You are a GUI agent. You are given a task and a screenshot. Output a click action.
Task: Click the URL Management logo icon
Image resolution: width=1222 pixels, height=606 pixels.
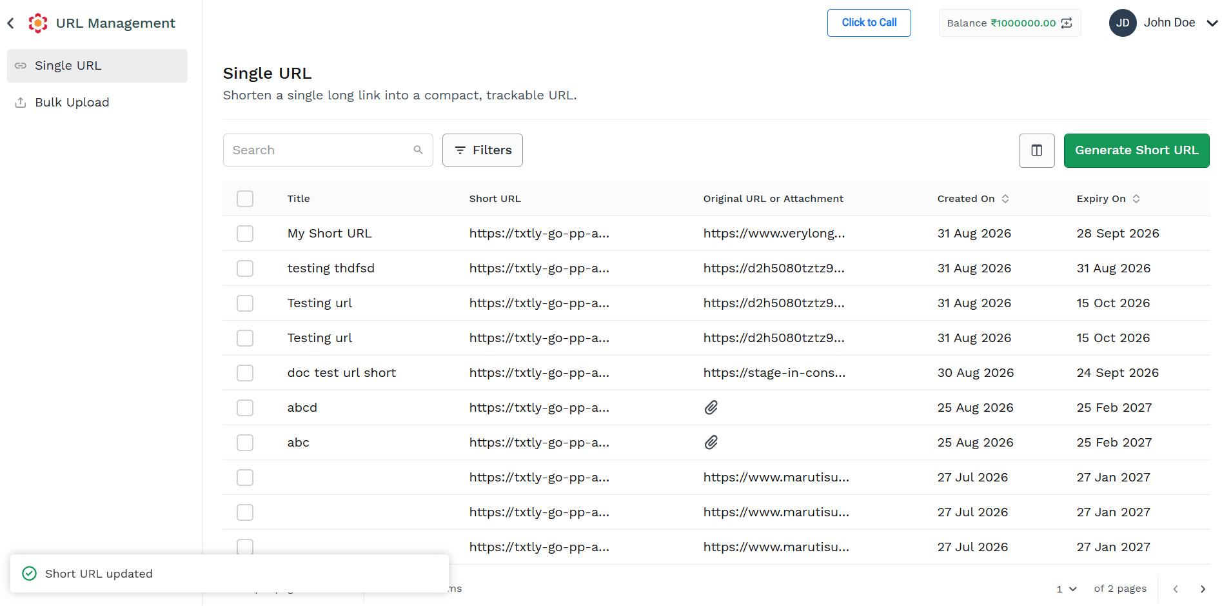pos(38,23)
